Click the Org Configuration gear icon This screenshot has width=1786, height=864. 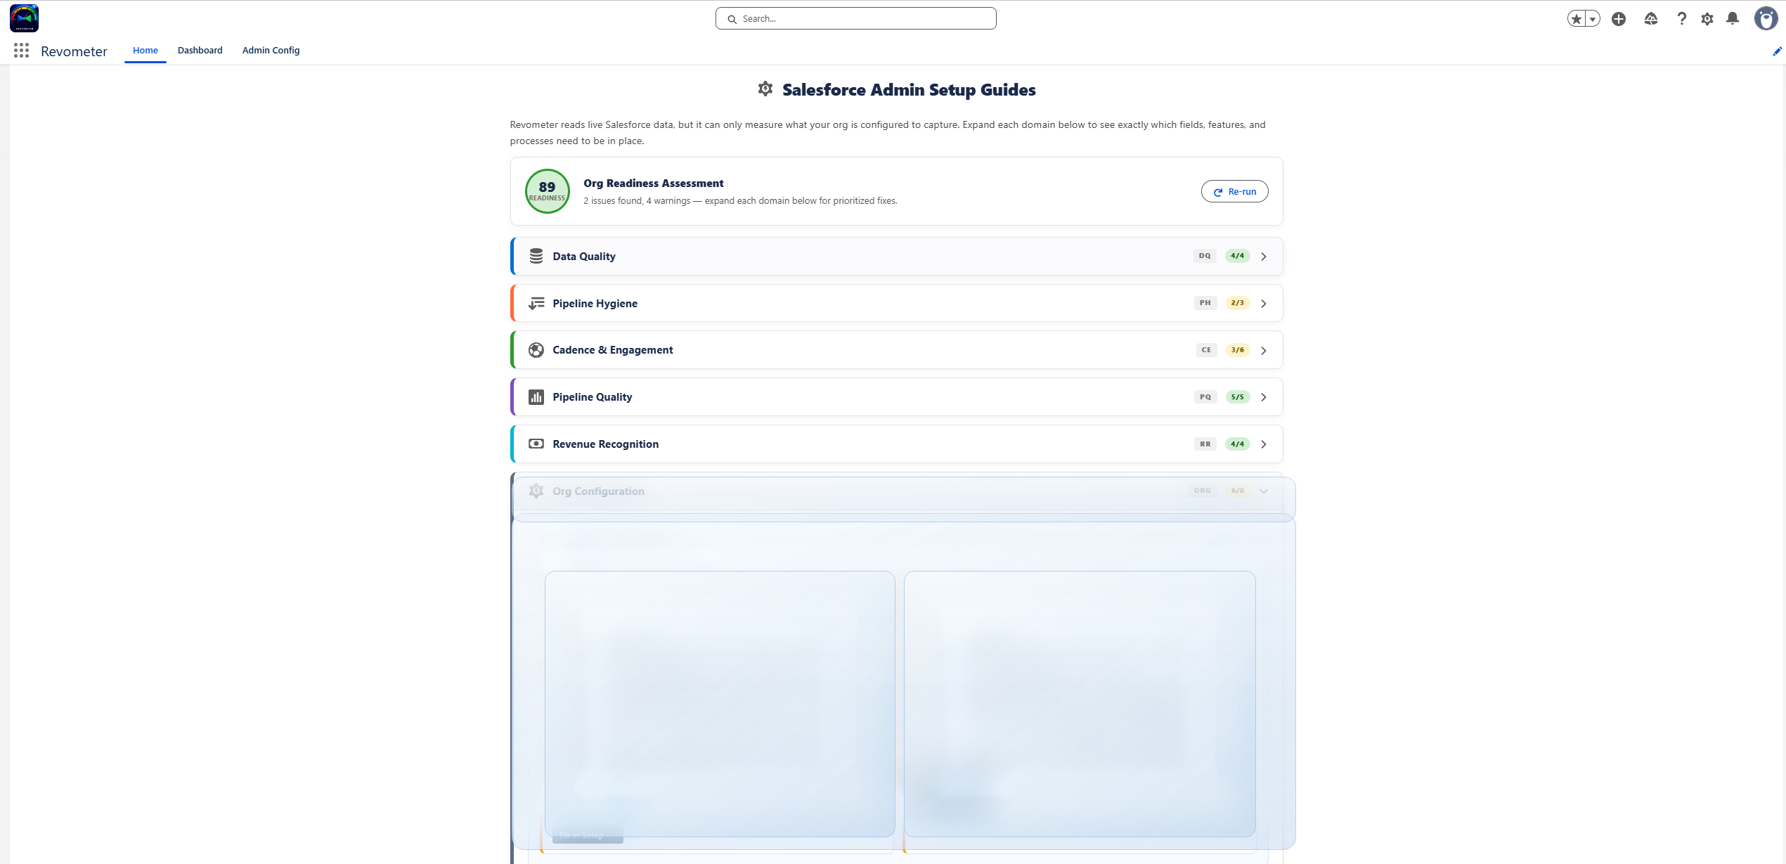coord(536,491)
